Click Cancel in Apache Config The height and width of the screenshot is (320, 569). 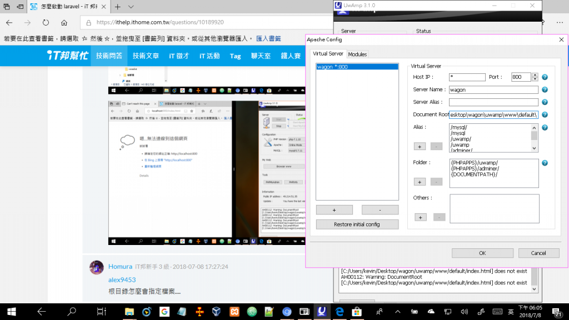(x=538, y=253)
